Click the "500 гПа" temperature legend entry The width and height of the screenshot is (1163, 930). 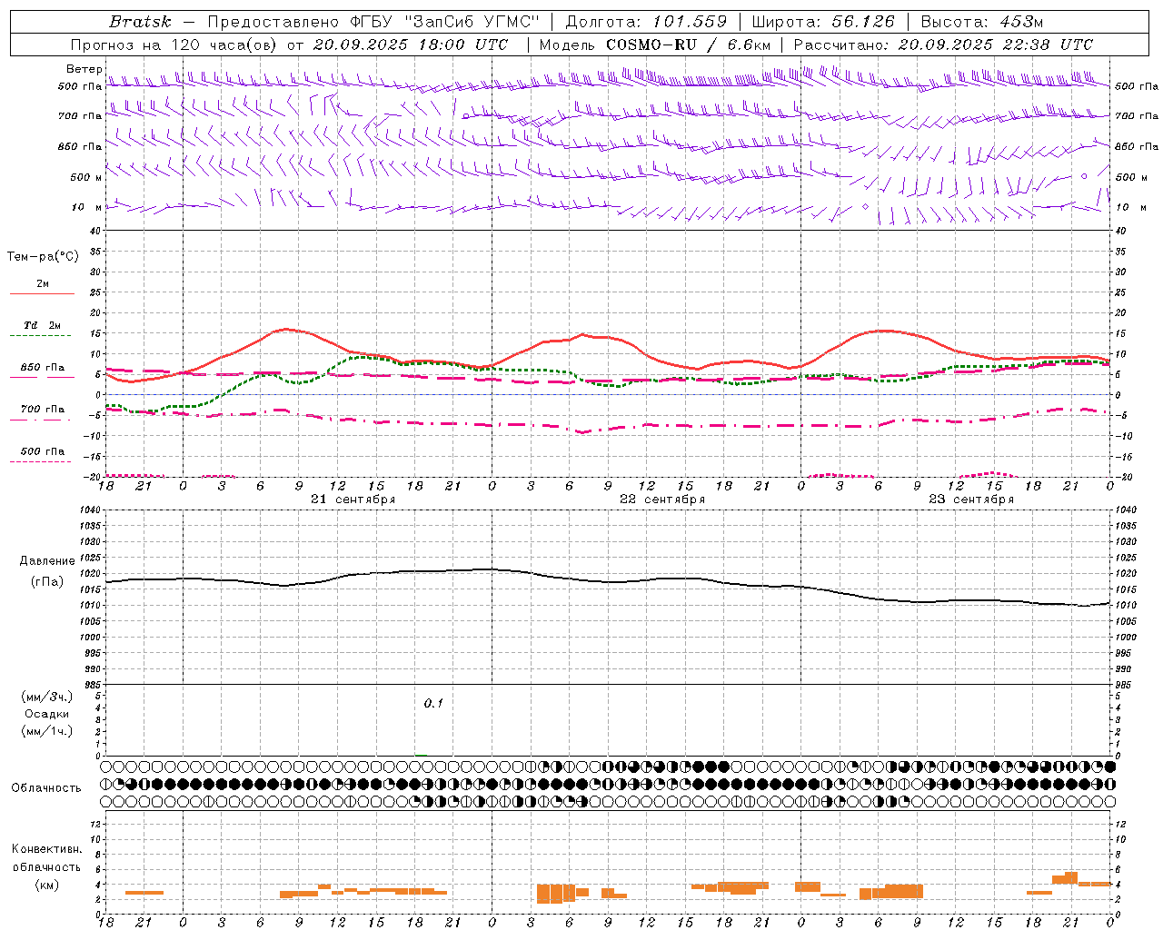tap(43, 451)
